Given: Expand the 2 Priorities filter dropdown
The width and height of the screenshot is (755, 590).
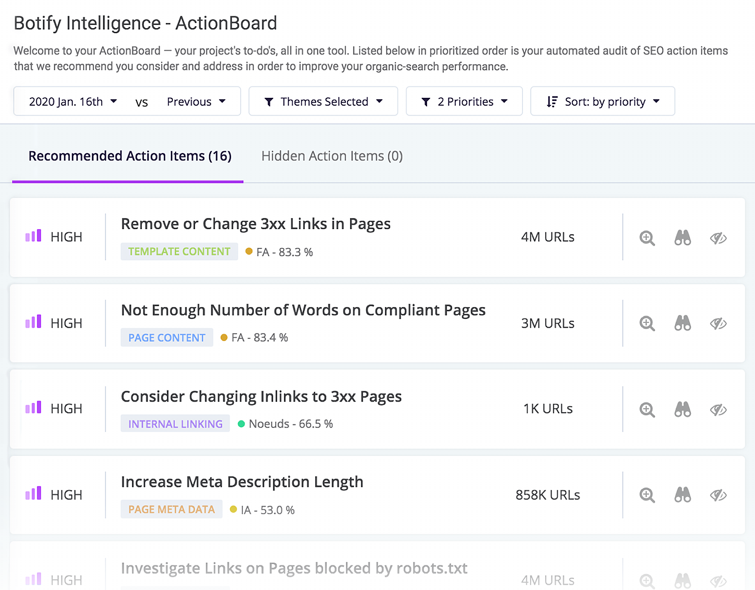Looking at the screenshot, I should (464, 101).
